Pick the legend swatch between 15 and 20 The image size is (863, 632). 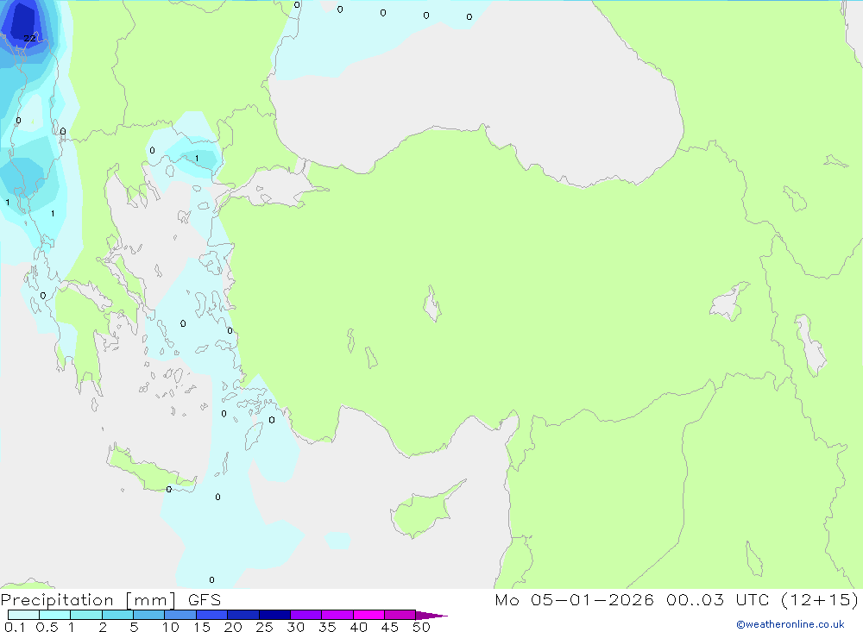click(212, 615)
